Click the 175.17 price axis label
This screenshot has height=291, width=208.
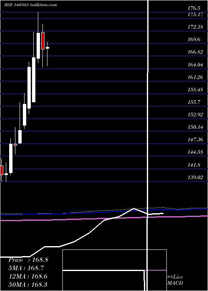coord(195,15)
